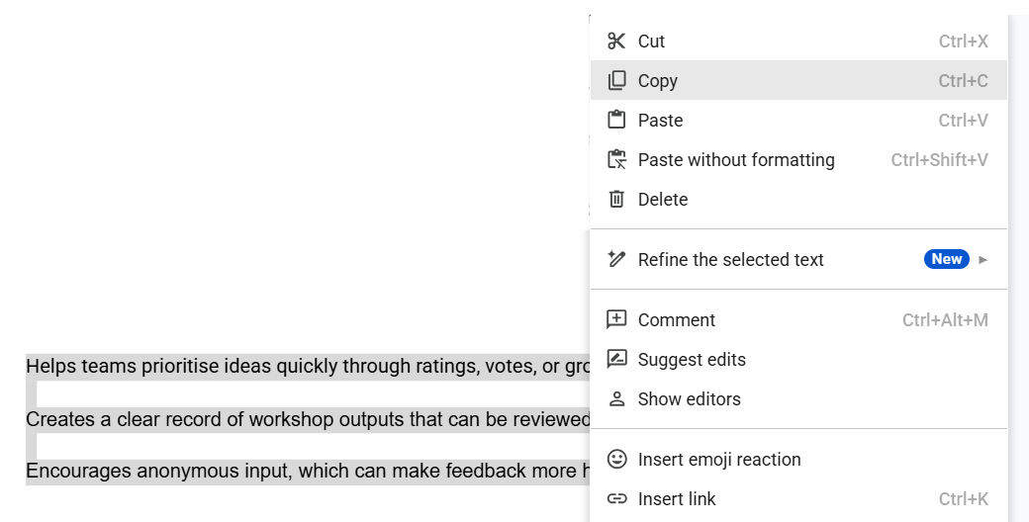Expand the Refine the selected text submenu arrow
The height and width of the screenshot is (522, 1029).
[982, 260]
